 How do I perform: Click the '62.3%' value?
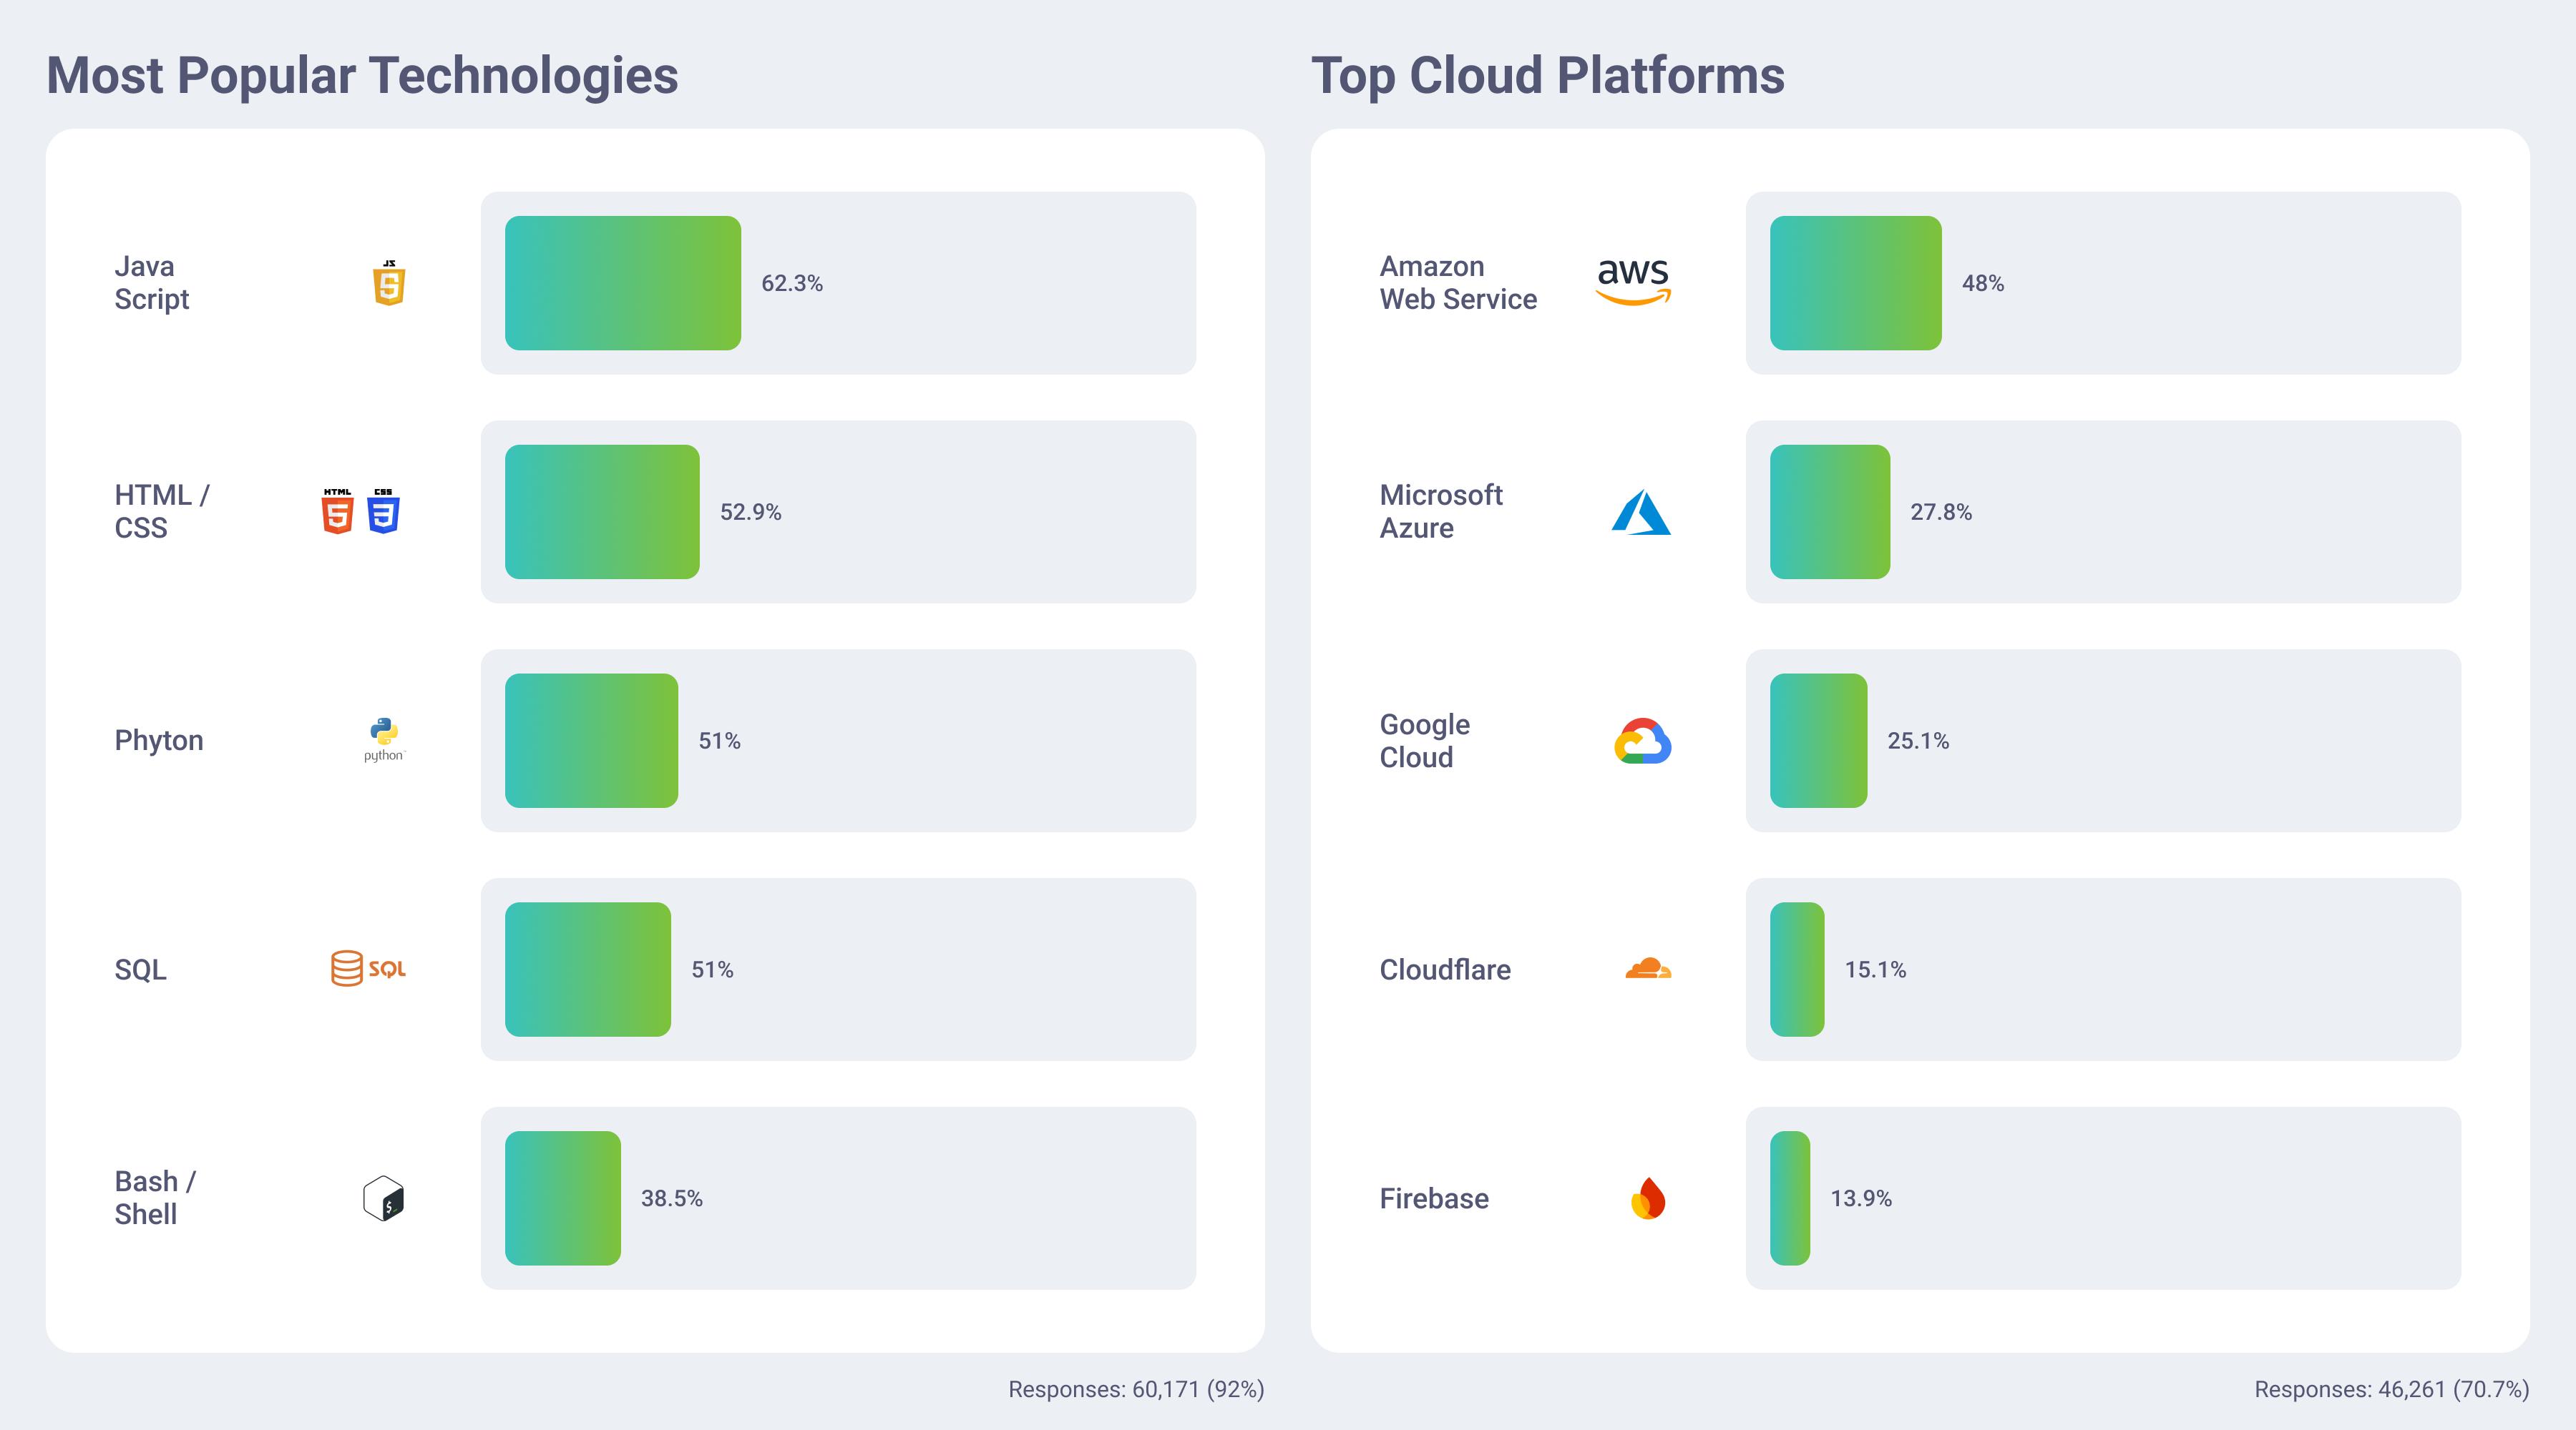point(792,284)
